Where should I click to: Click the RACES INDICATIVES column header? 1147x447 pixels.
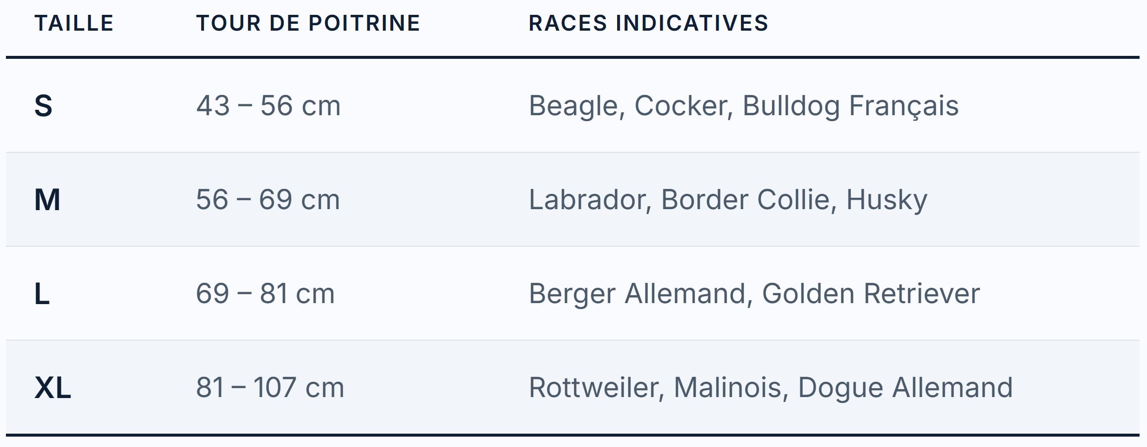(x=648, y=23)
